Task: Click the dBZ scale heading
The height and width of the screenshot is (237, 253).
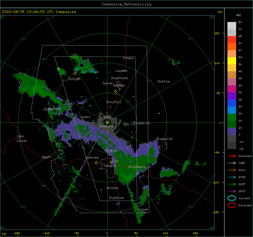Action: click(x=238, y=15)
